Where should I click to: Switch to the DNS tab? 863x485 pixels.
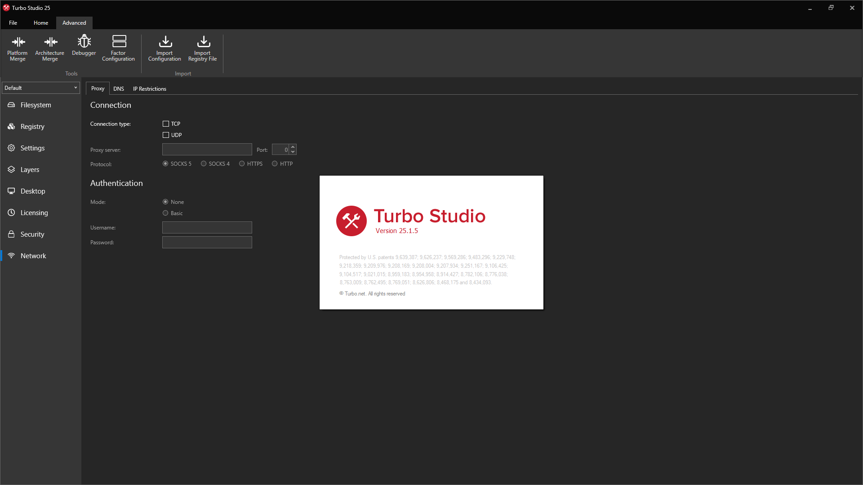pyautogui.click(x=119, y=89)
